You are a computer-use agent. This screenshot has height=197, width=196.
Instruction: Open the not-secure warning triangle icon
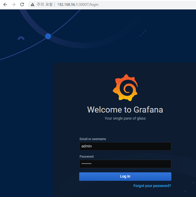coord(33,4)
